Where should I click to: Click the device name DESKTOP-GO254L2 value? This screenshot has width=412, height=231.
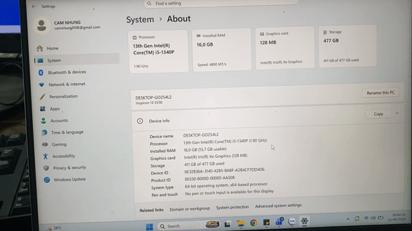pos(201,135)
